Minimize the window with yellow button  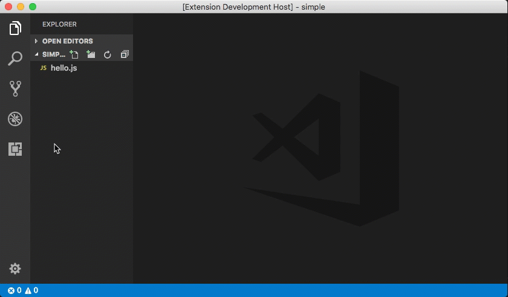(21, 7)
